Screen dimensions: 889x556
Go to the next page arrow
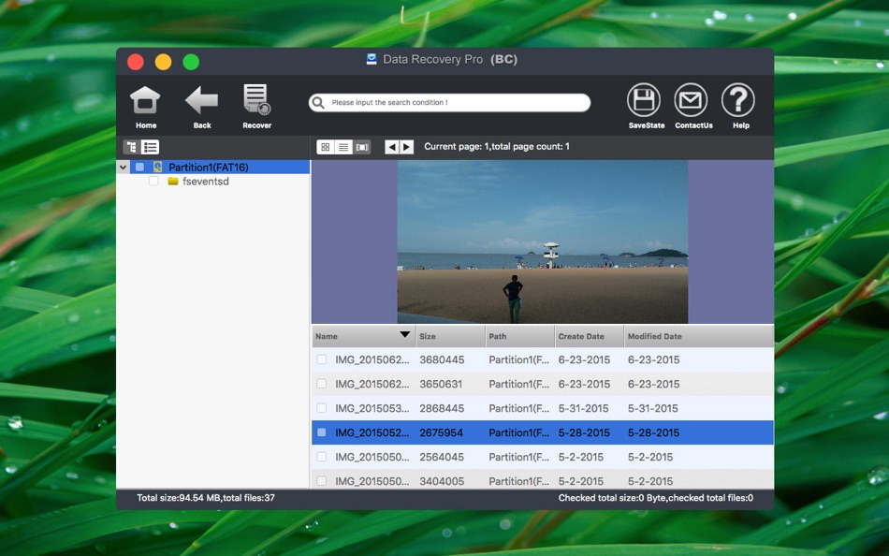tap(407, 147)
